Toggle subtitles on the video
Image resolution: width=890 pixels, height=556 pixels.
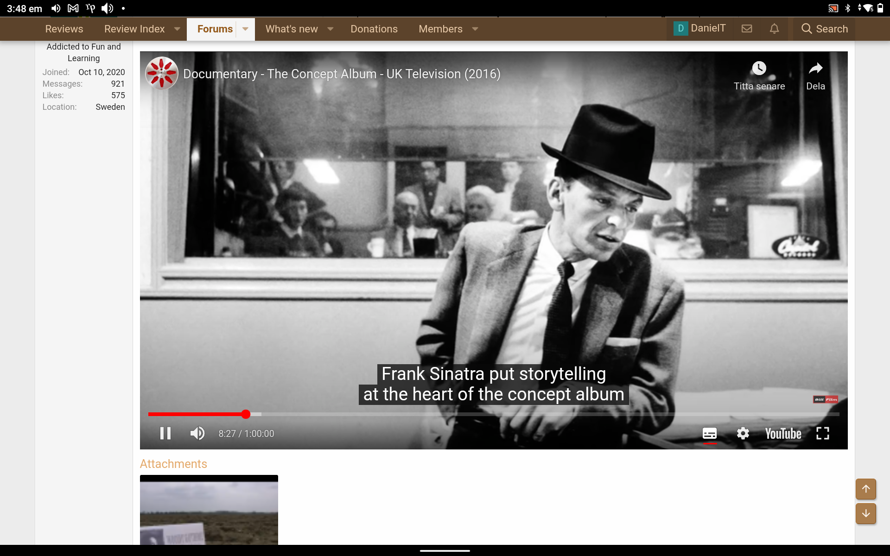point(710,433)
